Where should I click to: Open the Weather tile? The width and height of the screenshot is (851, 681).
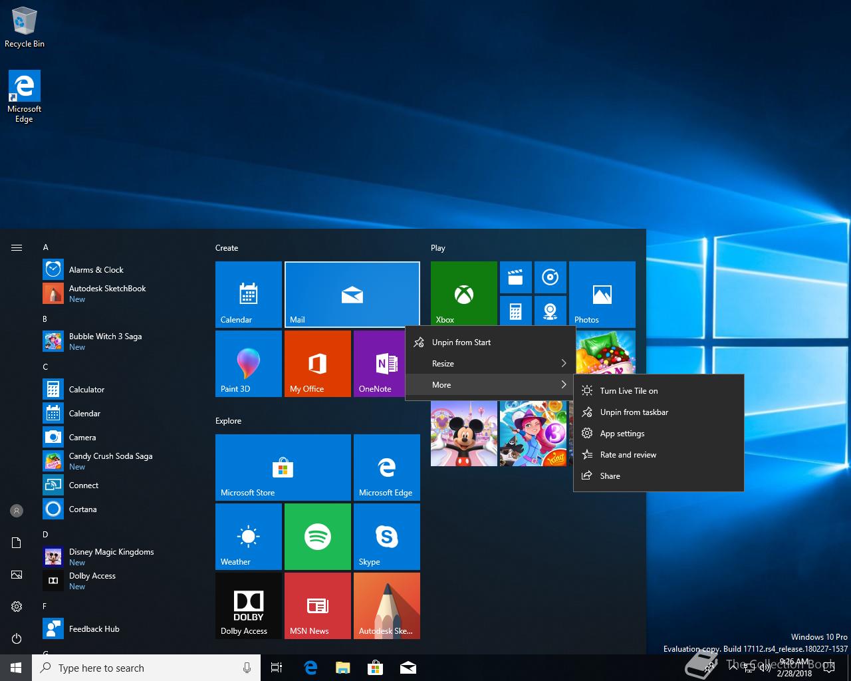coord(249,537)
